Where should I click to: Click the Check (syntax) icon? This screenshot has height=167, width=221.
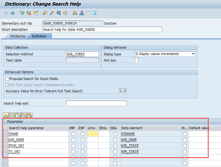[x=45, y=13]
